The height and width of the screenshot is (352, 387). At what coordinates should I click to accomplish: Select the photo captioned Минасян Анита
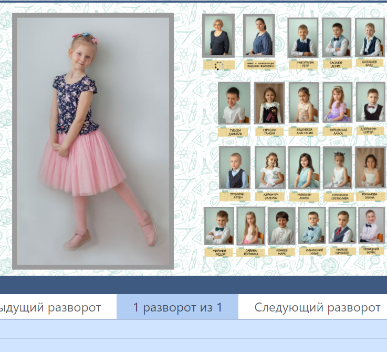coord(305,168)
